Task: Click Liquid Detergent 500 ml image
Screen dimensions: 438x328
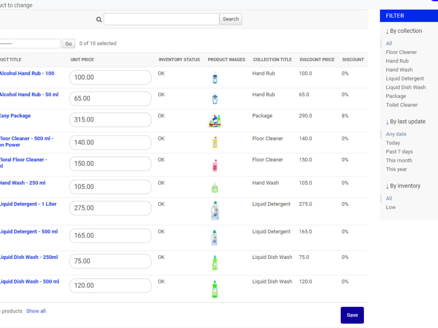Action: click(214, 238)
